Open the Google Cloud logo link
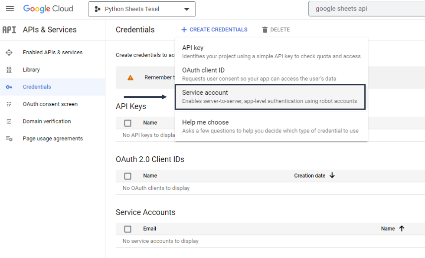 pos(48,9)
